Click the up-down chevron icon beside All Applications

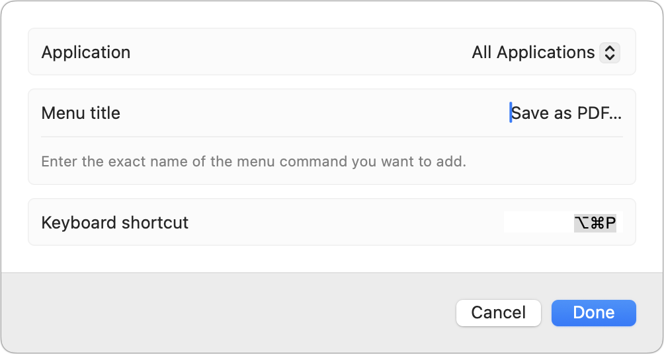pos(609,53)
